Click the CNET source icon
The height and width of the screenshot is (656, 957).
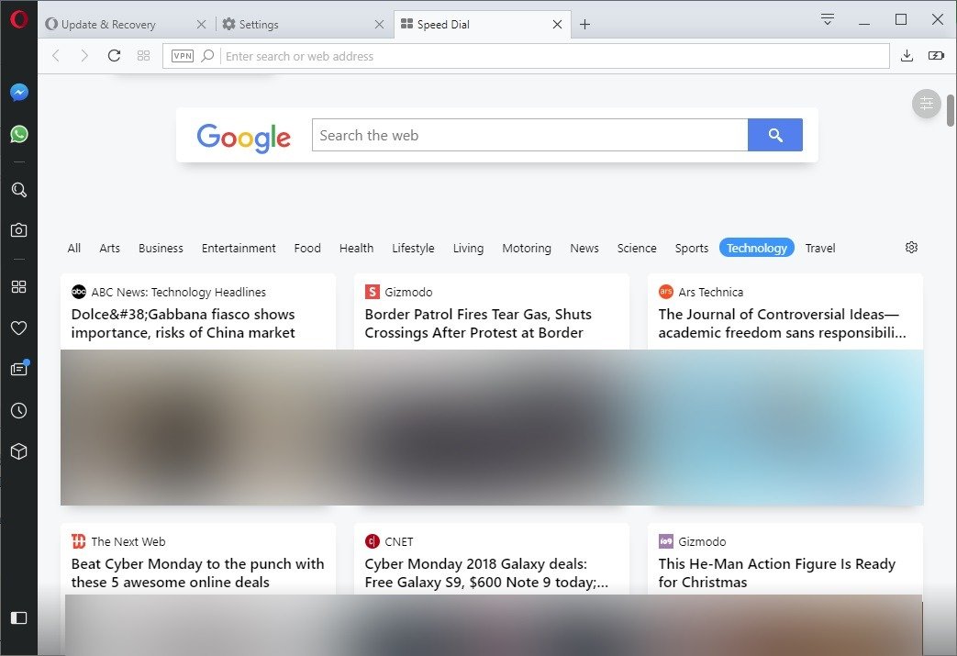coord(373,541)
